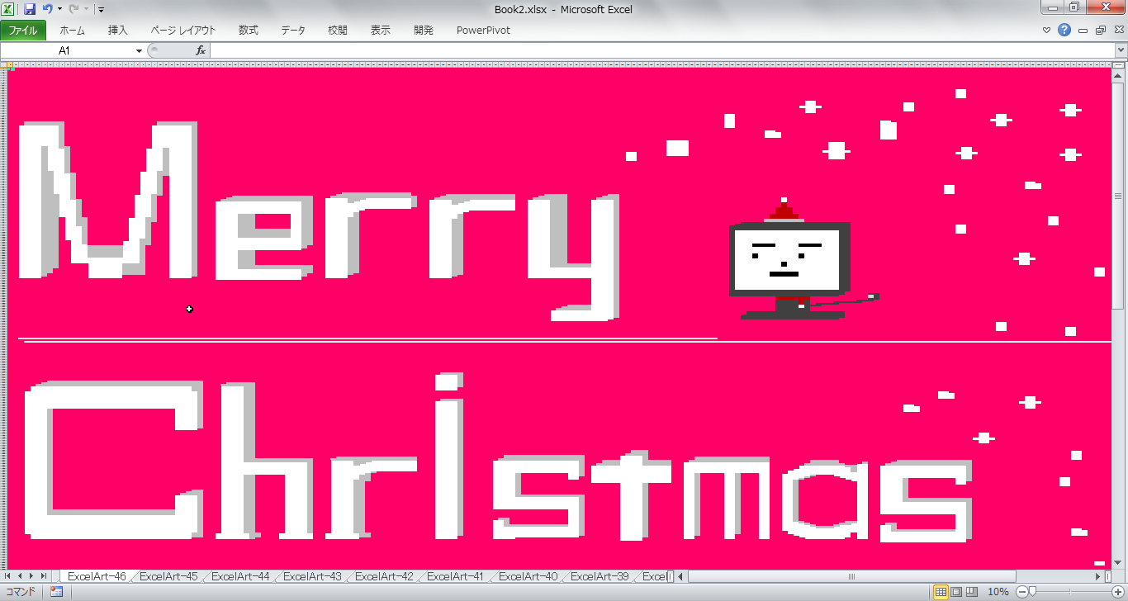1128x601 pixels.
Task: Click the 10% zoom level button
Action: coord(998,592)
